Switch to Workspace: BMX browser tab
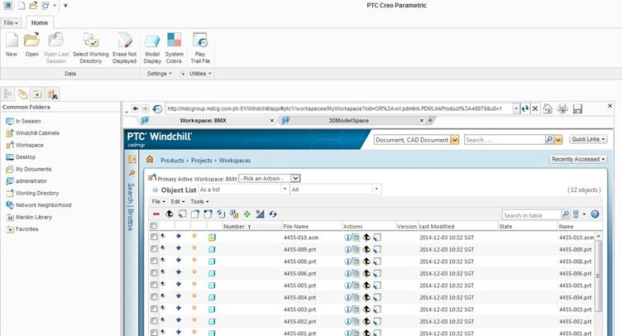Viewport: 622px width, 336px height. pyautogui.click(x=203, y=121)
